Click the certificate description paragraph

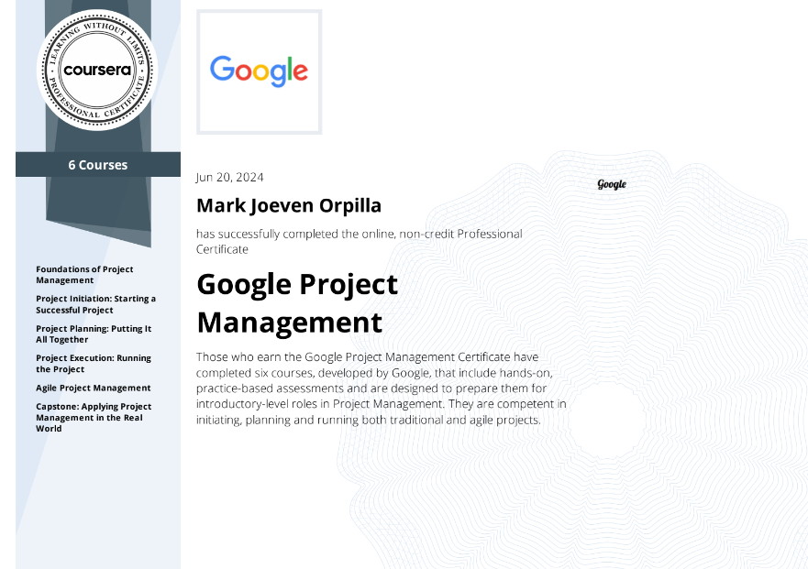point(382,388)
